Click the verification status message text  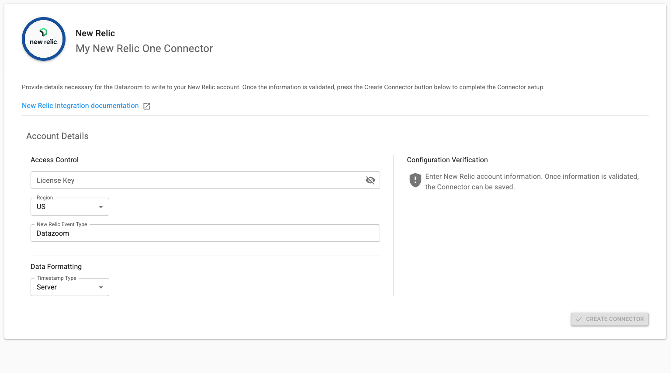coord(531,181)
